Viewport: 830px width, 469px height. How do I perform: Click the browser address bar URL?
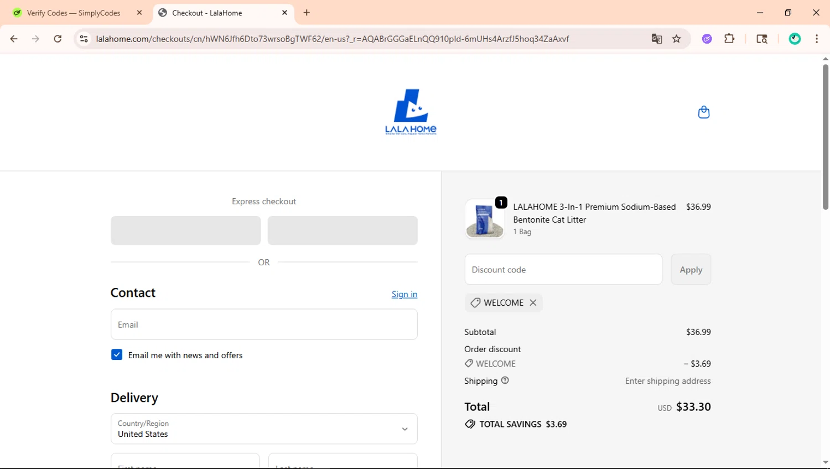pos(332,39)
